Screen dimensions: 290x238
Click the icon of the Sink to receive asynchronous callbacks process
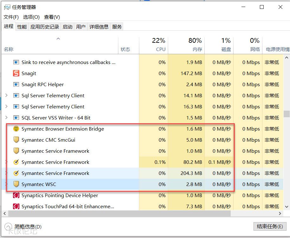pyautogui.click(x=16, y=62)
